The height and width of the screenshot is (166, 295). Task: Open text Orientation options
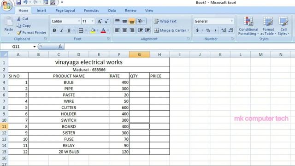click(x=141, y=21)
